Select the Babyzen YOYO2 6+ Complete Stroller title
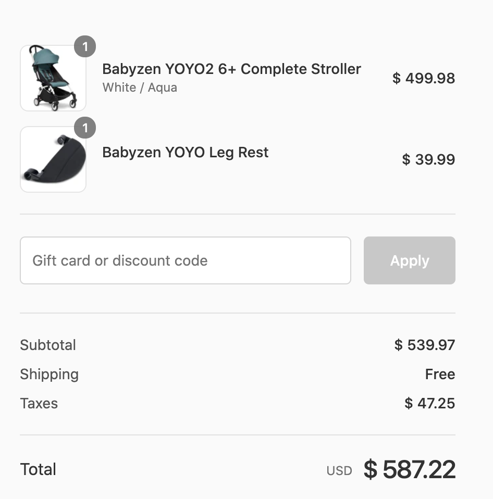 click(231, 69)
